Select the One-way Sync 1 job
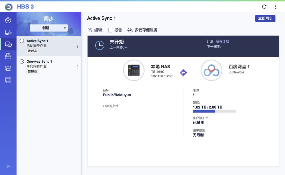Image resolution: width=285 pixels, height=175 pixels. point(49,66)
